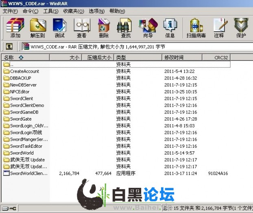The width and height of the screenshot is (253, 213).
Task: Open the Commands (命令) menu
Action: [31, 11]
